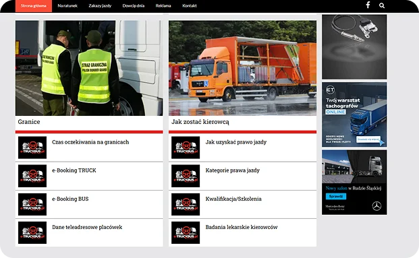
Task: Open Jak uzyskać prawo jazdy link
Action: [x=236, y=142]
